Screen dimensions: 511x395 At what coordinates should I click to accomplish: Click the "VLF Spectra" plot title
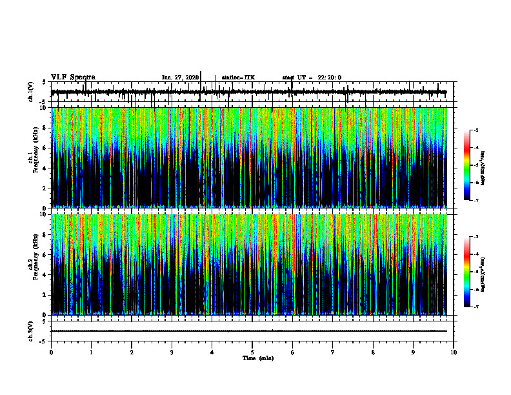coord(73,77)
